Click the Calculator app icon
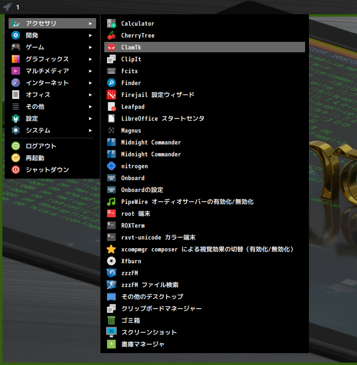 [x=111, y=23]
